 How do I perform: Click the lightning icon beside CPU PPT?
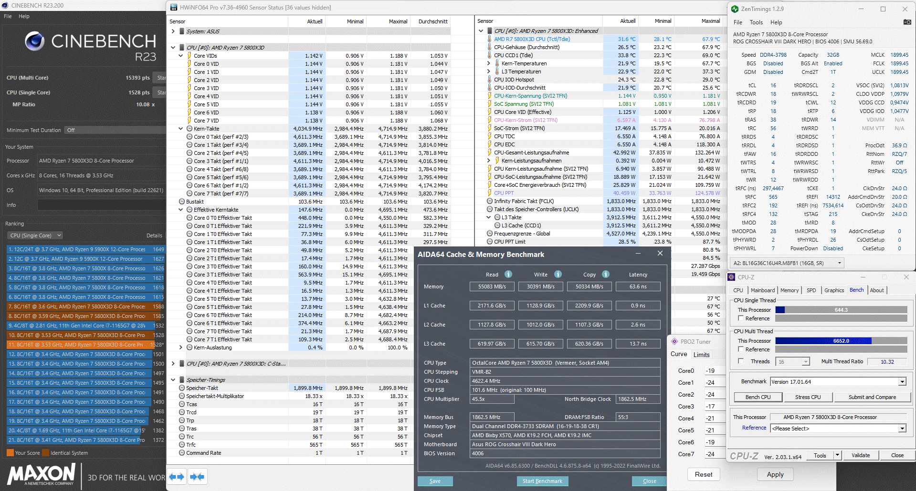pos(489,193)
